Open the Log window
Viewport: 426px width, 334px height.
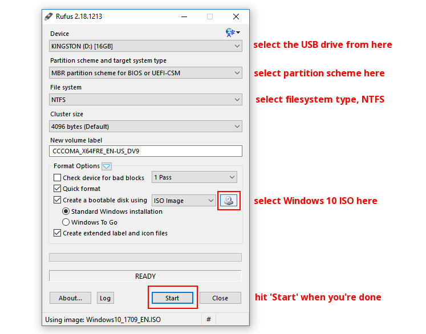[x=105, y=298]
